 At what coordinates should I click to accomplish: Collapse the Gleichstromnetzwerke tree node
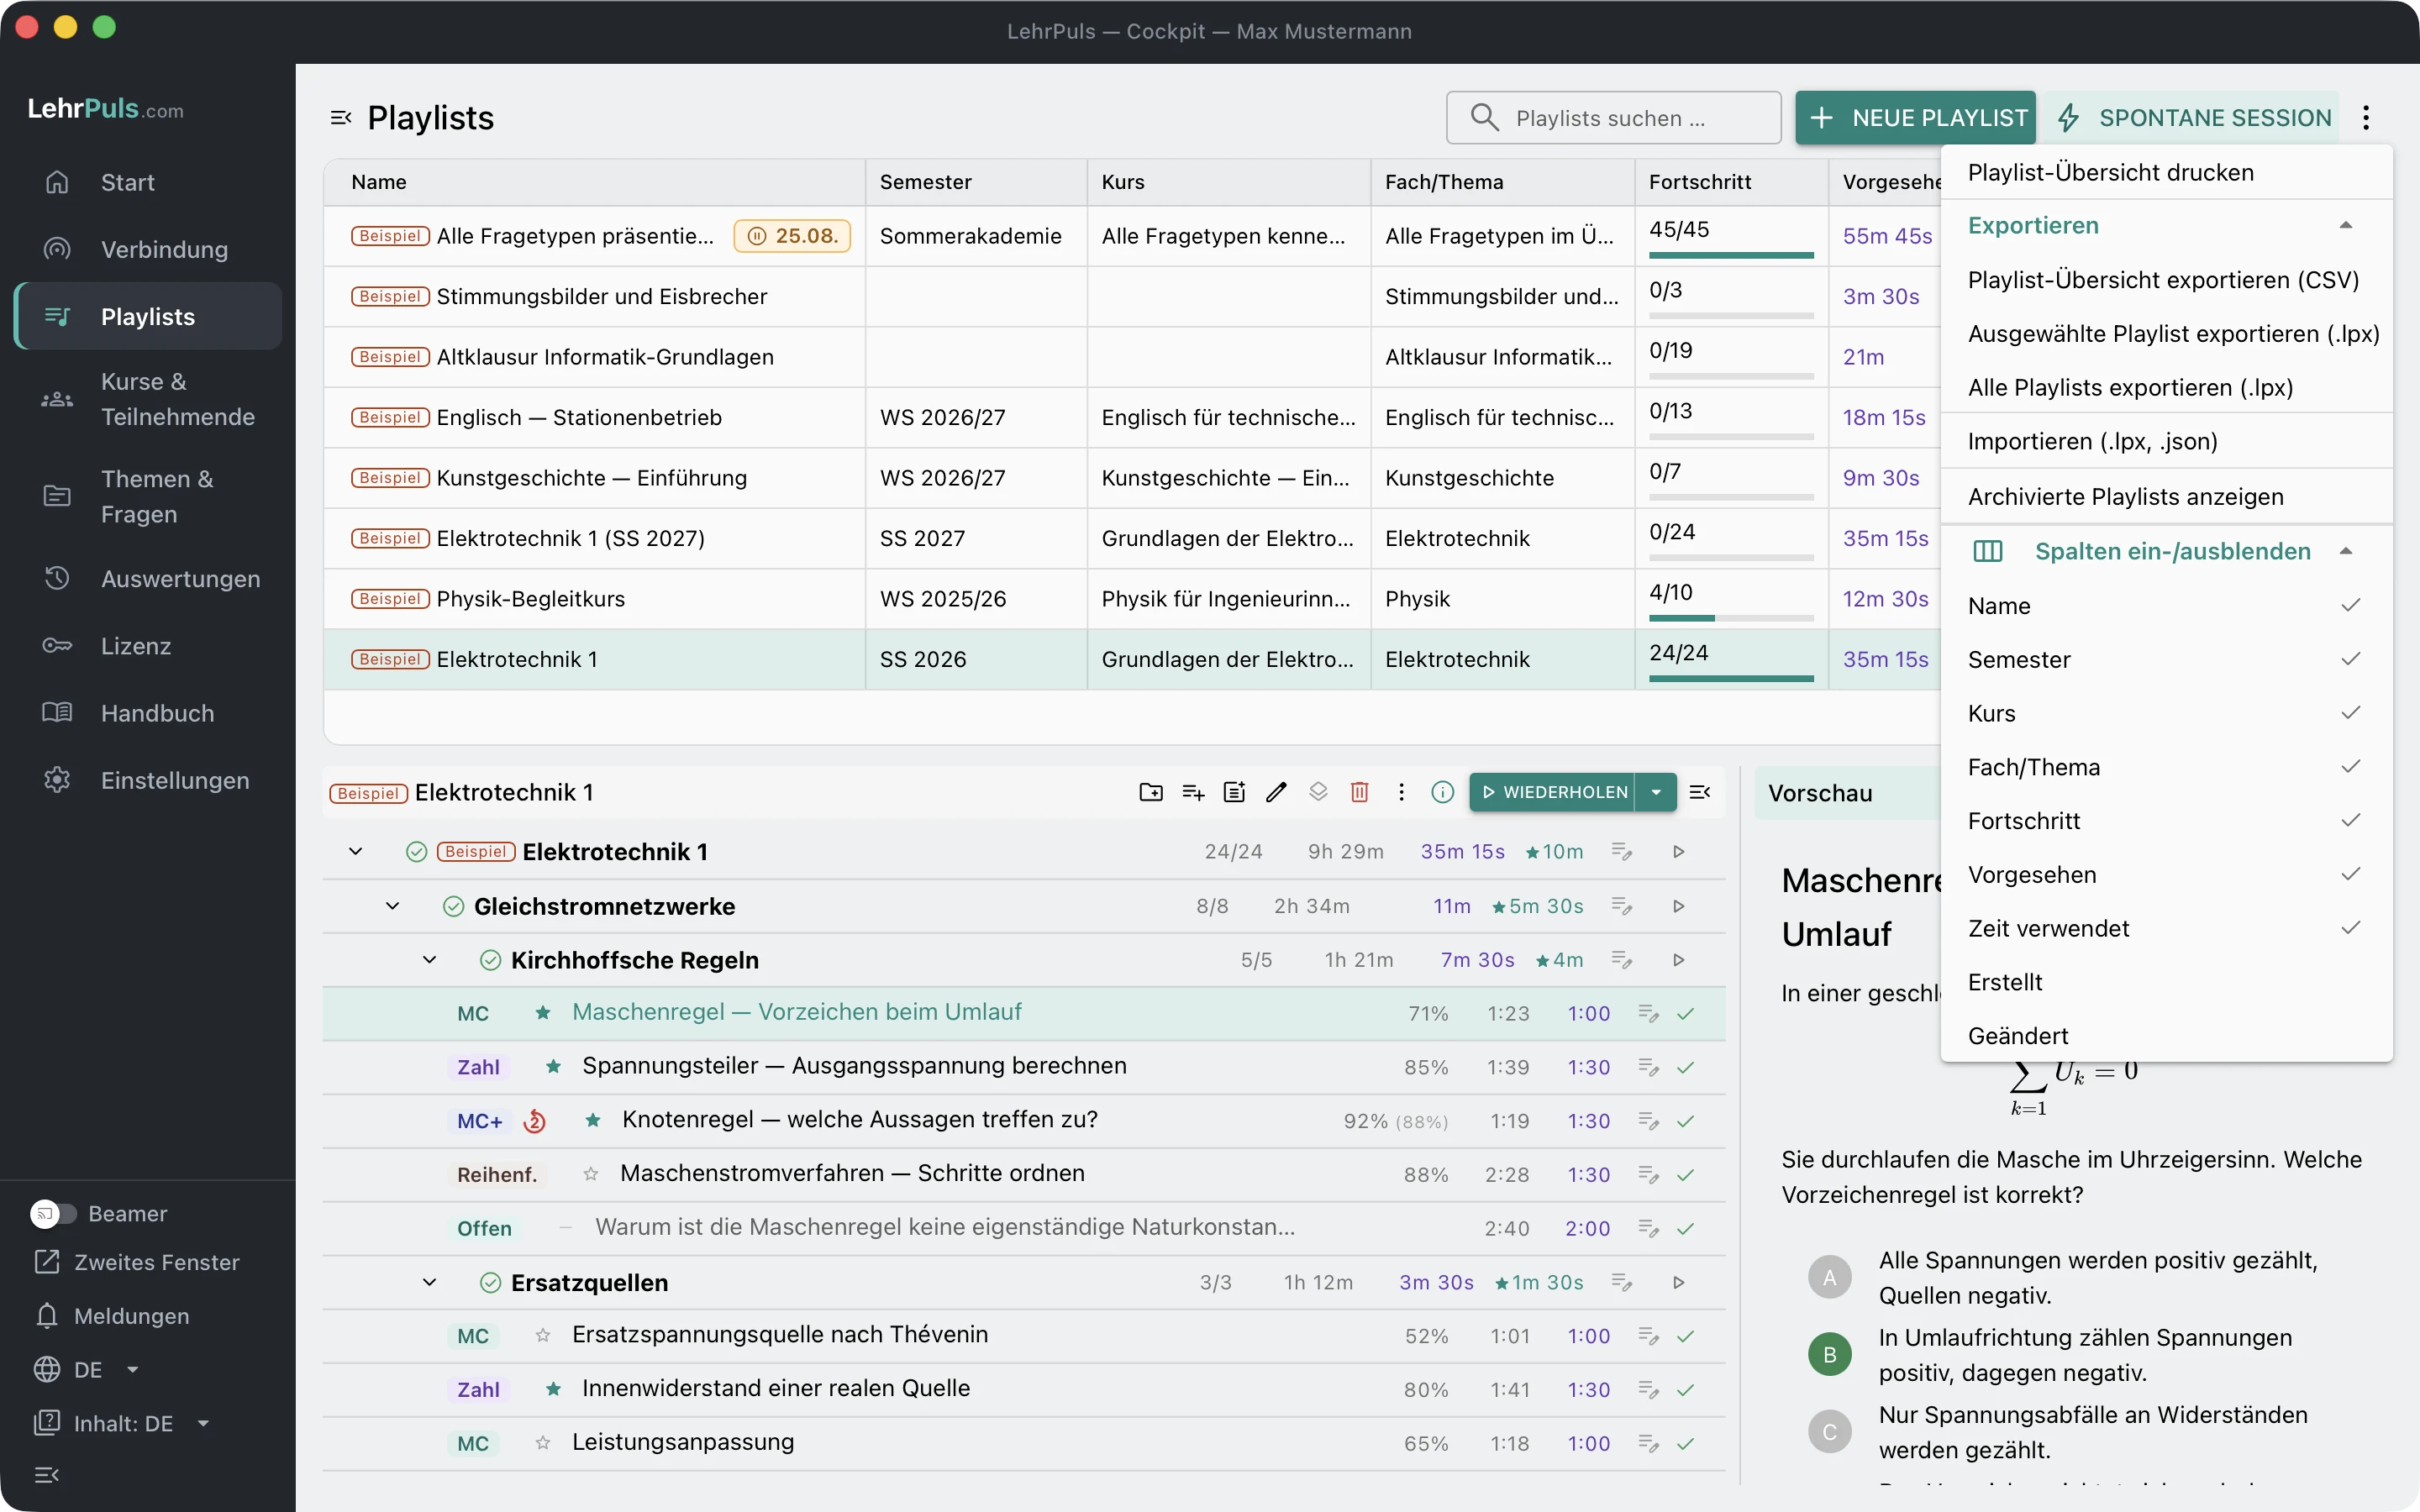pyautogui.click(x=393, y=906)
